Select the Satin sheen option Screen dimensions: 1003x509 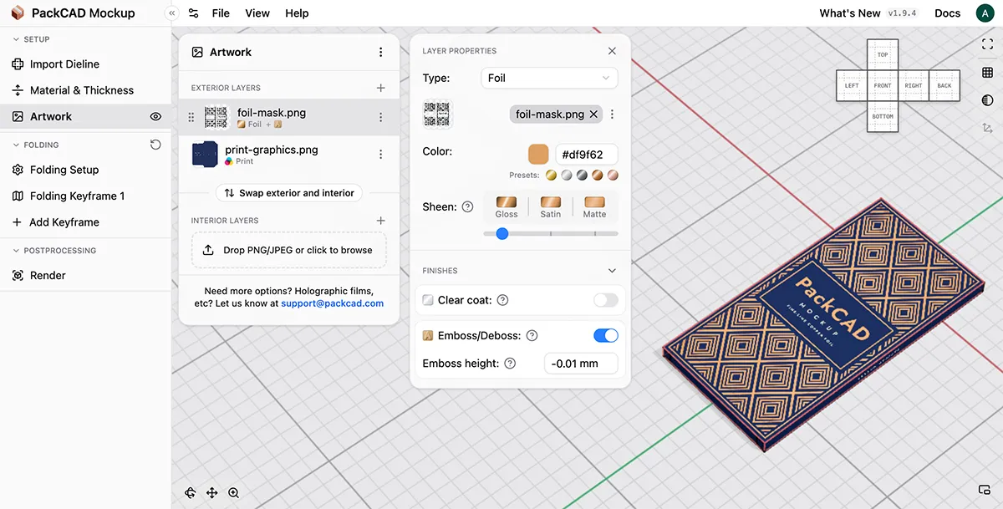pyautogui.click(x=551, y=207)
